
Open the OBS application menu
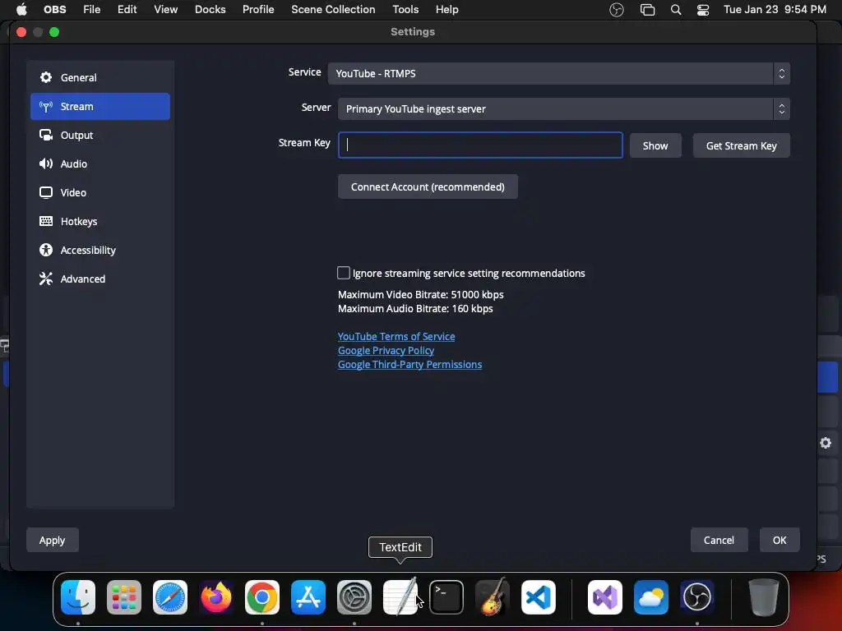[55, 10]
